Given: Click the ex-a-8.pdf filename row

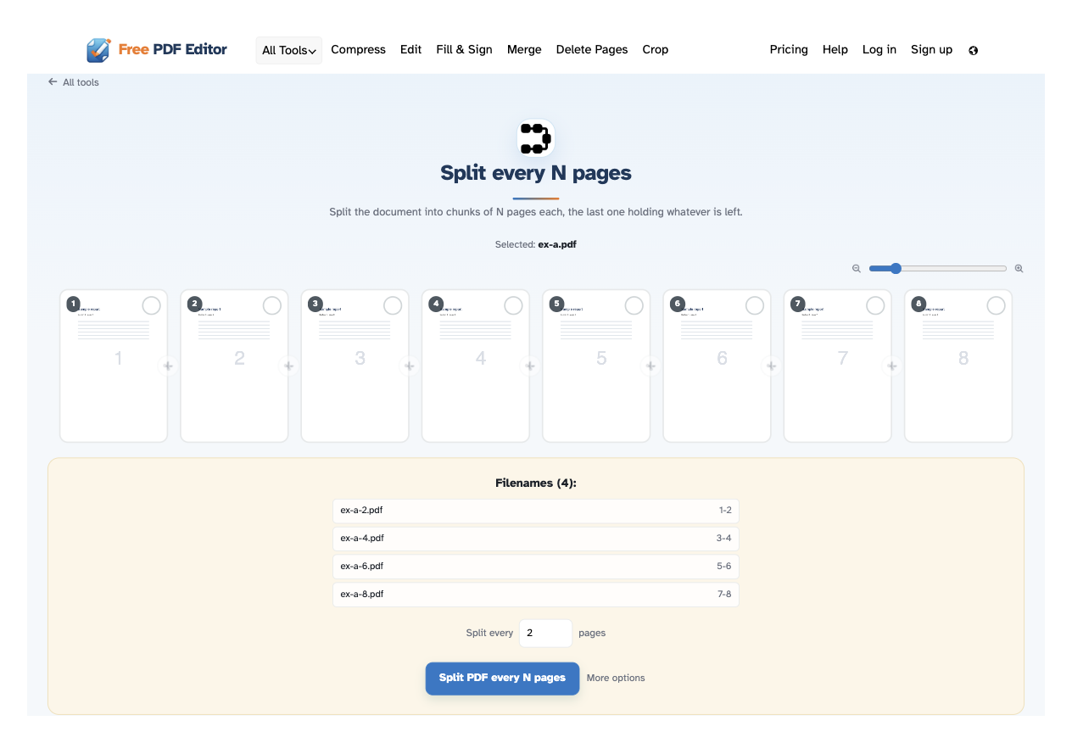Looking at the screenshot, I should coord(536,595).
